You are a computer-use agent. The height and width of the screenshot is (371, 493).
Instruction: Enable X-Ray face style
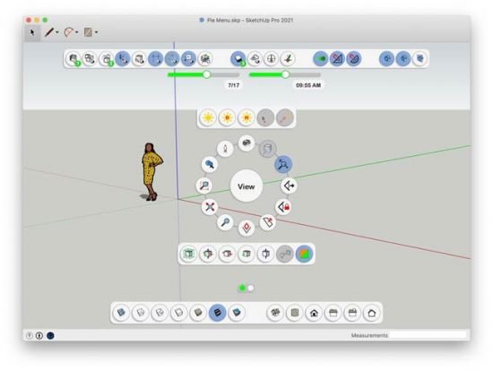pos(121,313)
